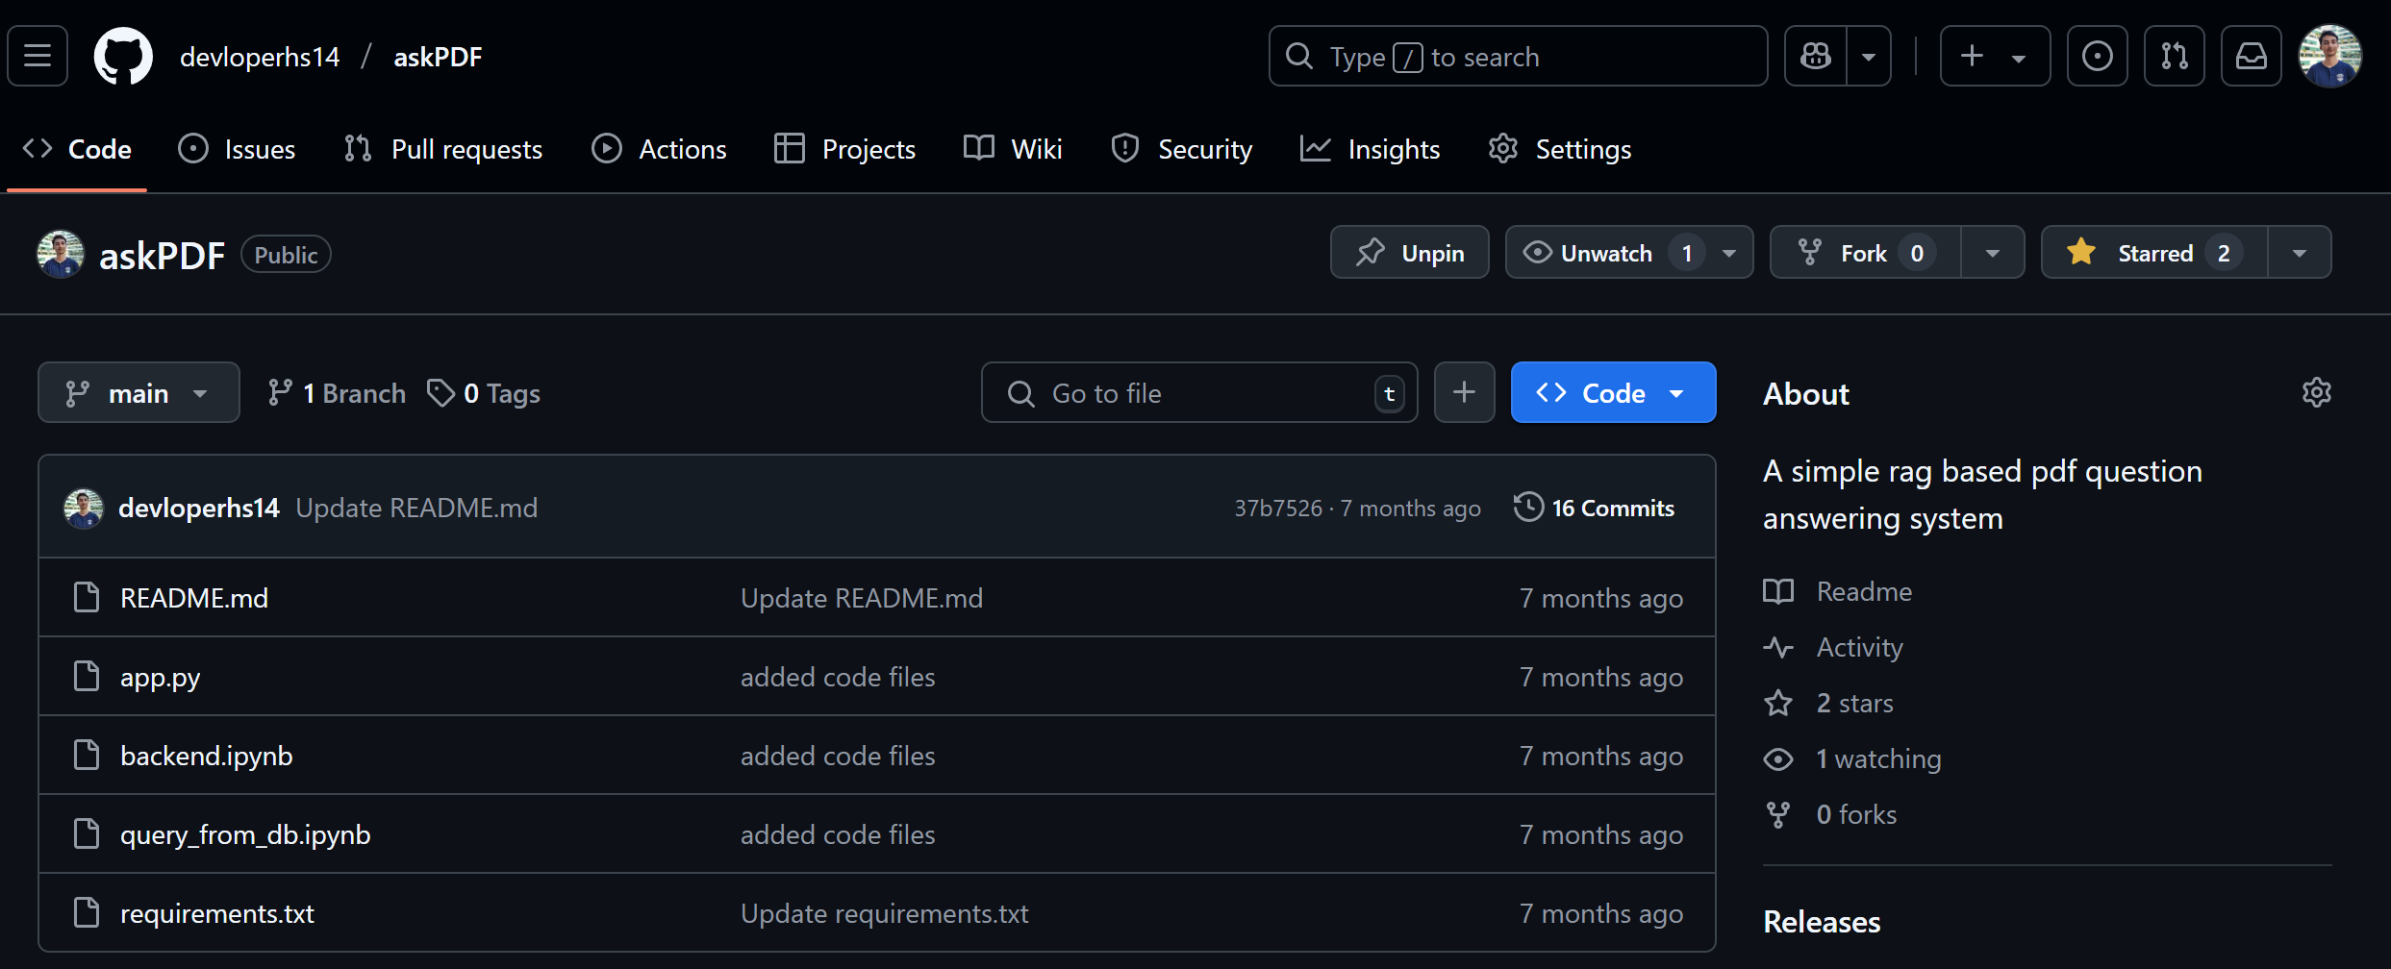The height and width of the screenshot is (969, 2391).
Task: Open app.py file
Action: pyautogui.click(x=160, y=677)
